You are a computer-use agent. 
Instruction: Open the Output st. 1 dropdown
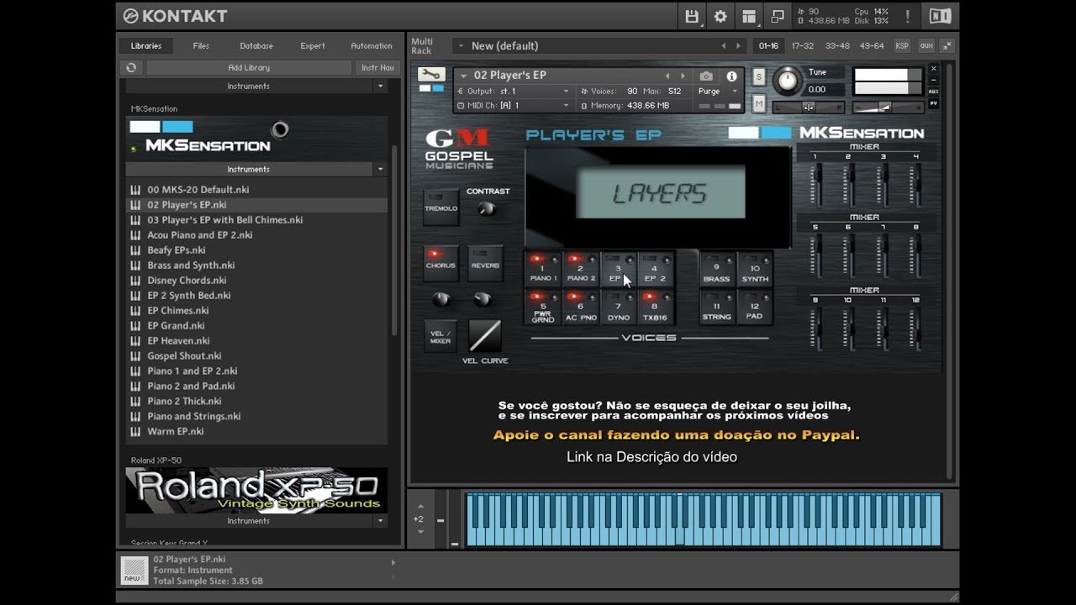click(514, 91)
